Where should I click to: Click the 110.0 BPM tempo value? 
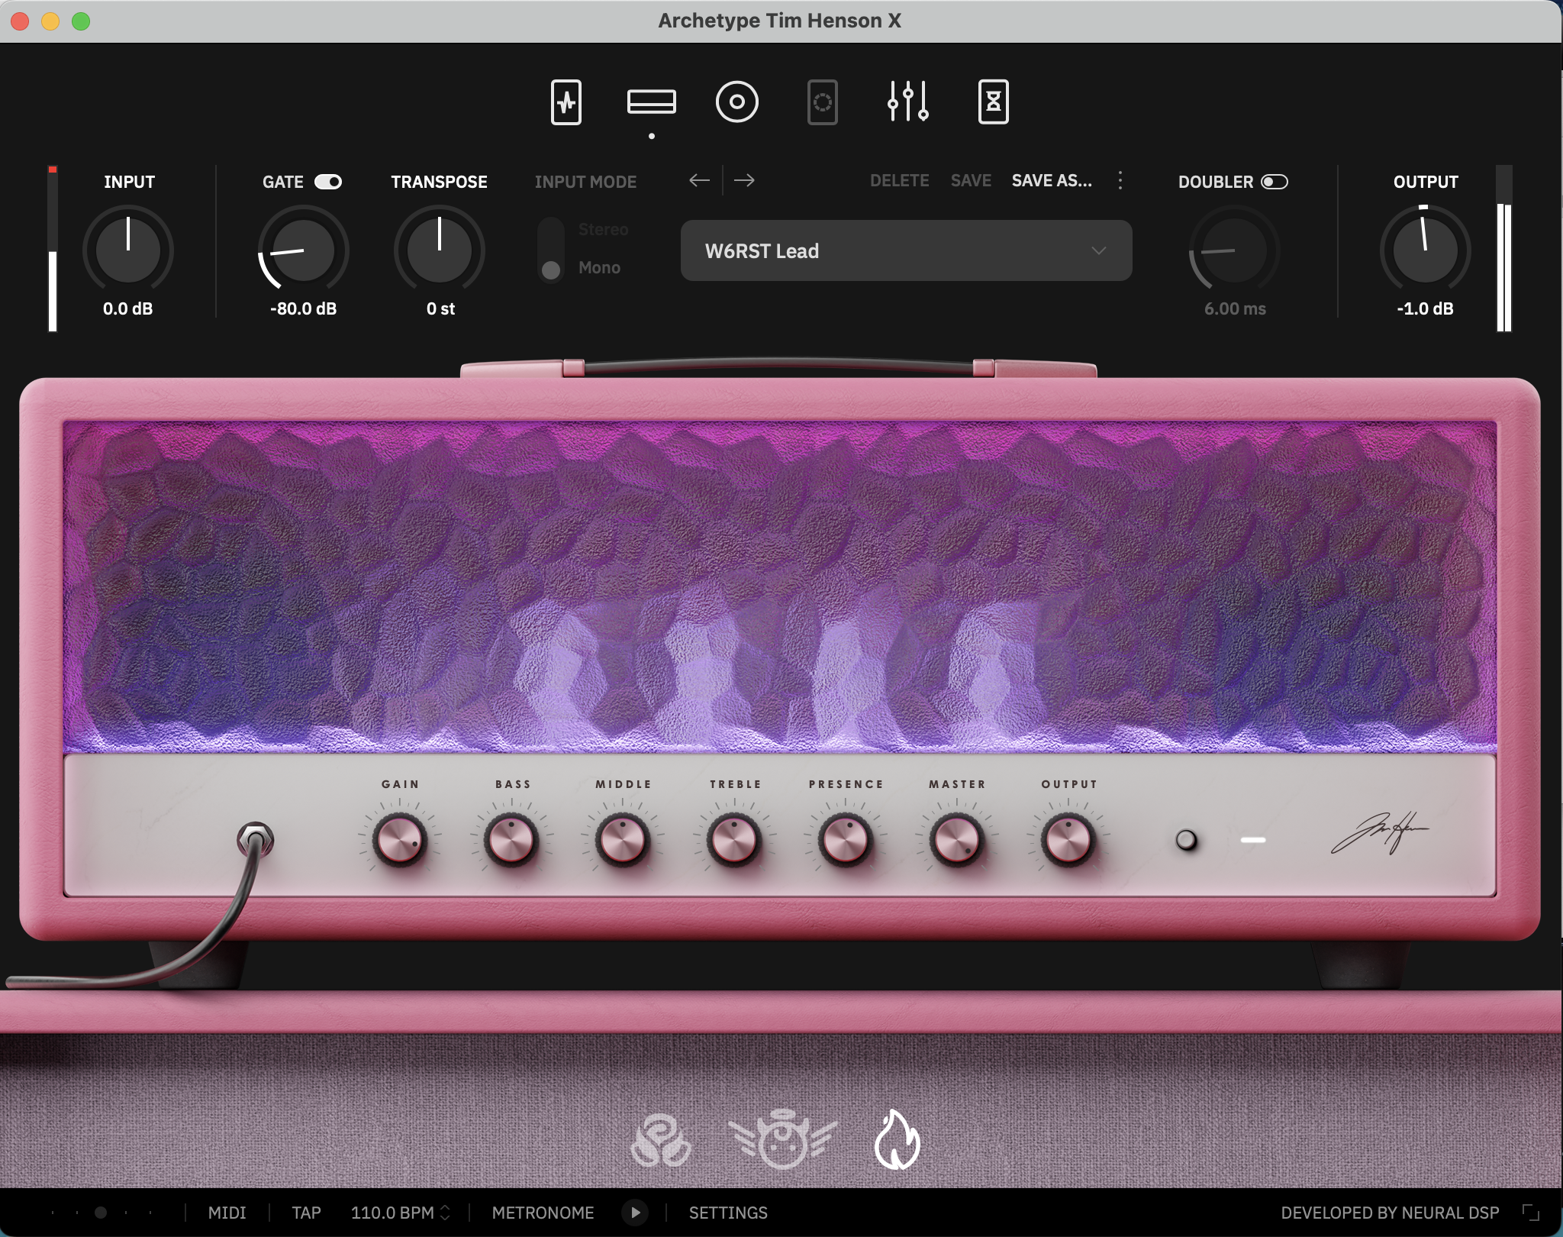coord(392,1213)
